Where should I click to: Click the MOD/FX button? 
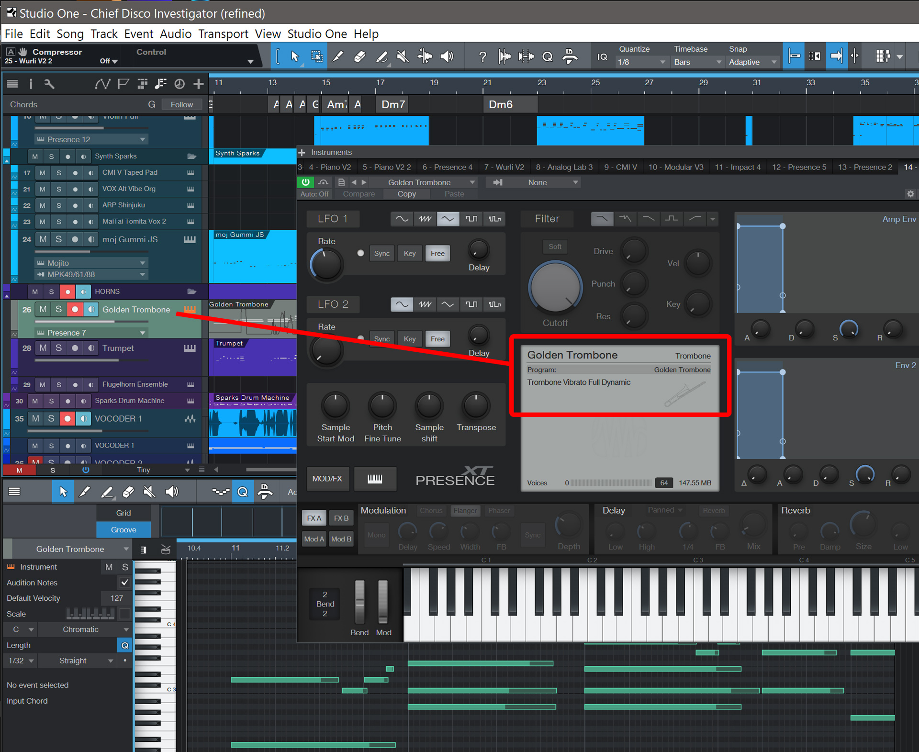(x=327, y=479)
